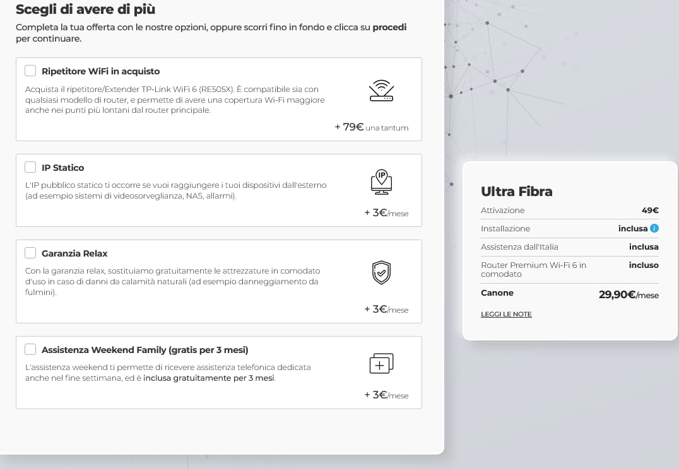This screenshot has height=469, width=679.
Task: Click the WiFi repeater router icon
Action: [381, 90]
